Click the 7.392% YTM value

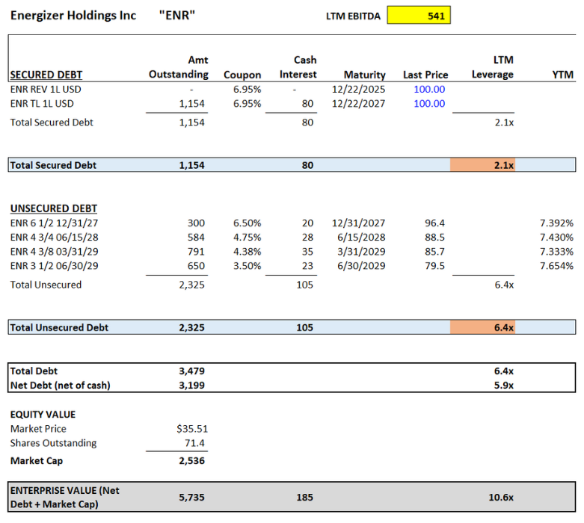pyautogui.click(x=556, y=223)
